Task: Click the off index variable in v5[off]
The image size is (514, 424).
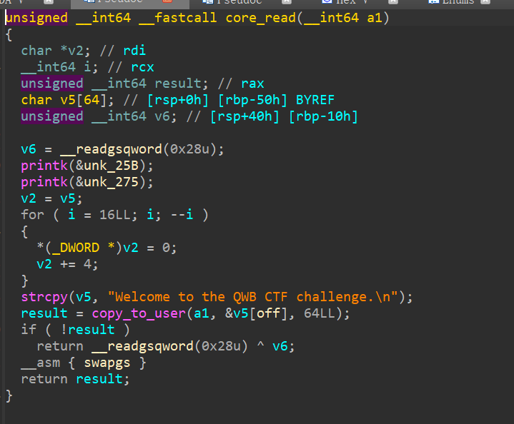Action: pos(268,313)
